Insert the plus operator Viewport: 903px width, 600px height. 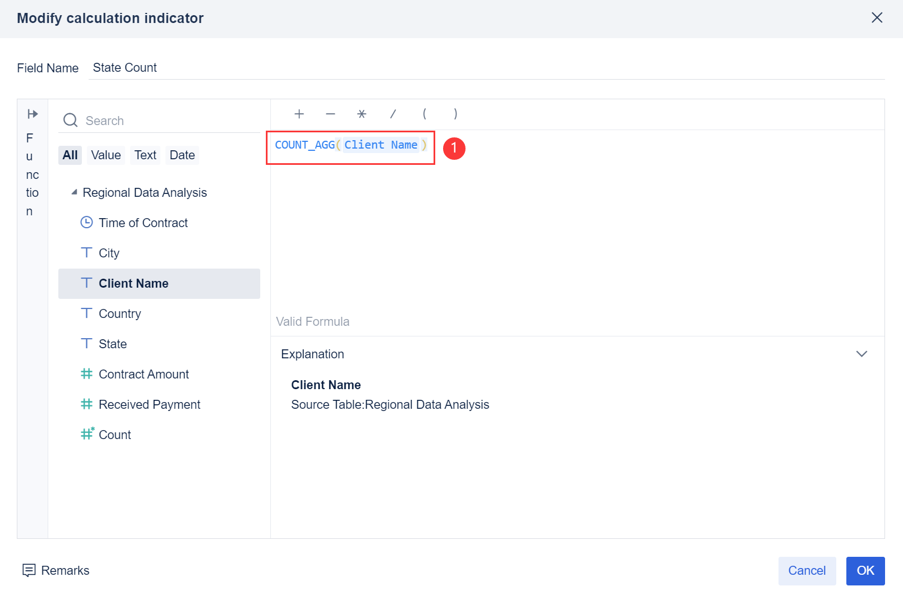[299, 114]
